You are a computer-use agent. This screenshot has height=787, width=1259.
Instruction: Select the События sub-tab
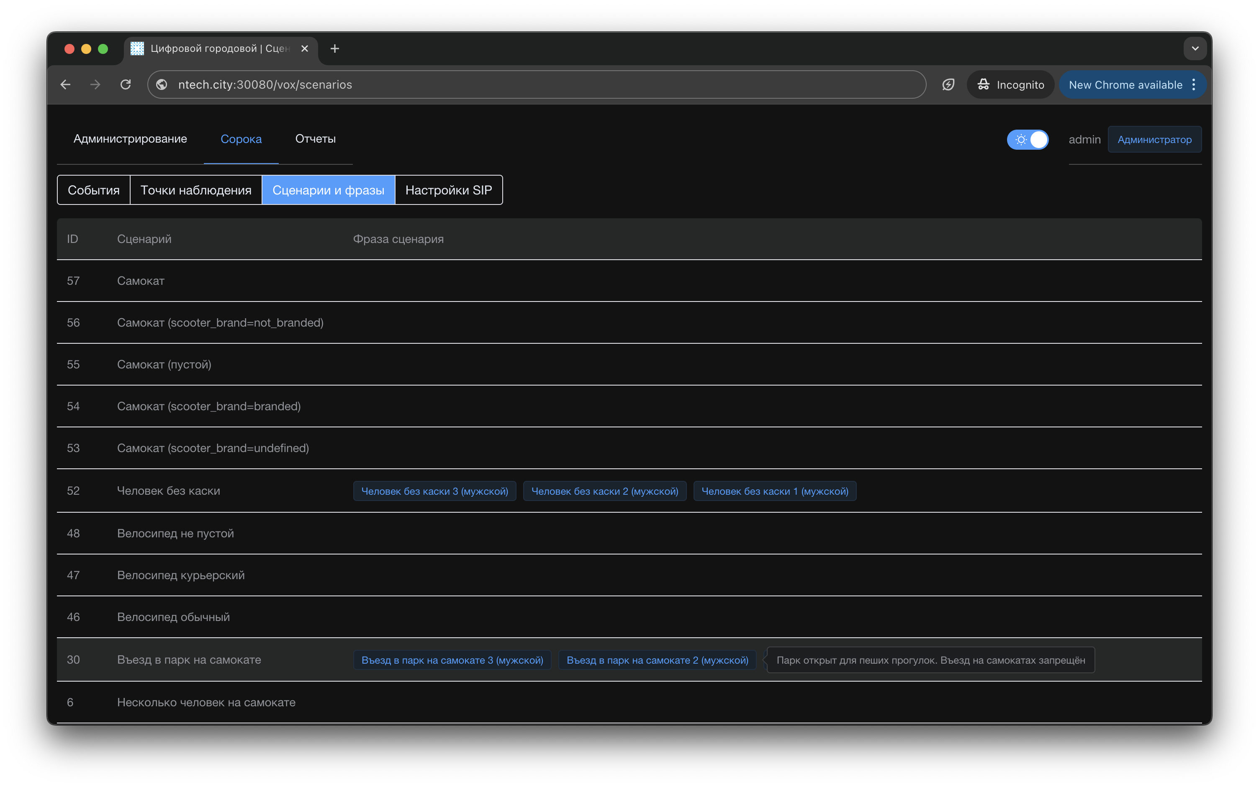[94, 190]
